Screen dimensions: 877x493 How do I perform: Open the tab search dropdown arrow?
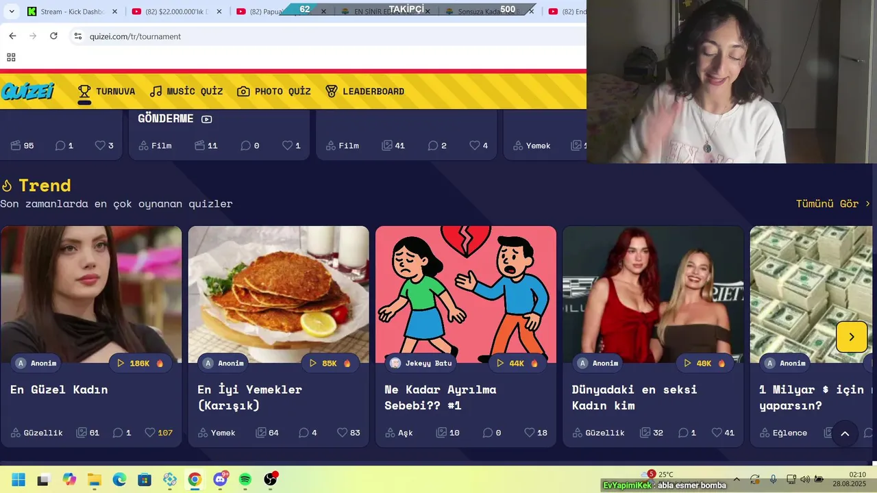(x=11, y=12)
